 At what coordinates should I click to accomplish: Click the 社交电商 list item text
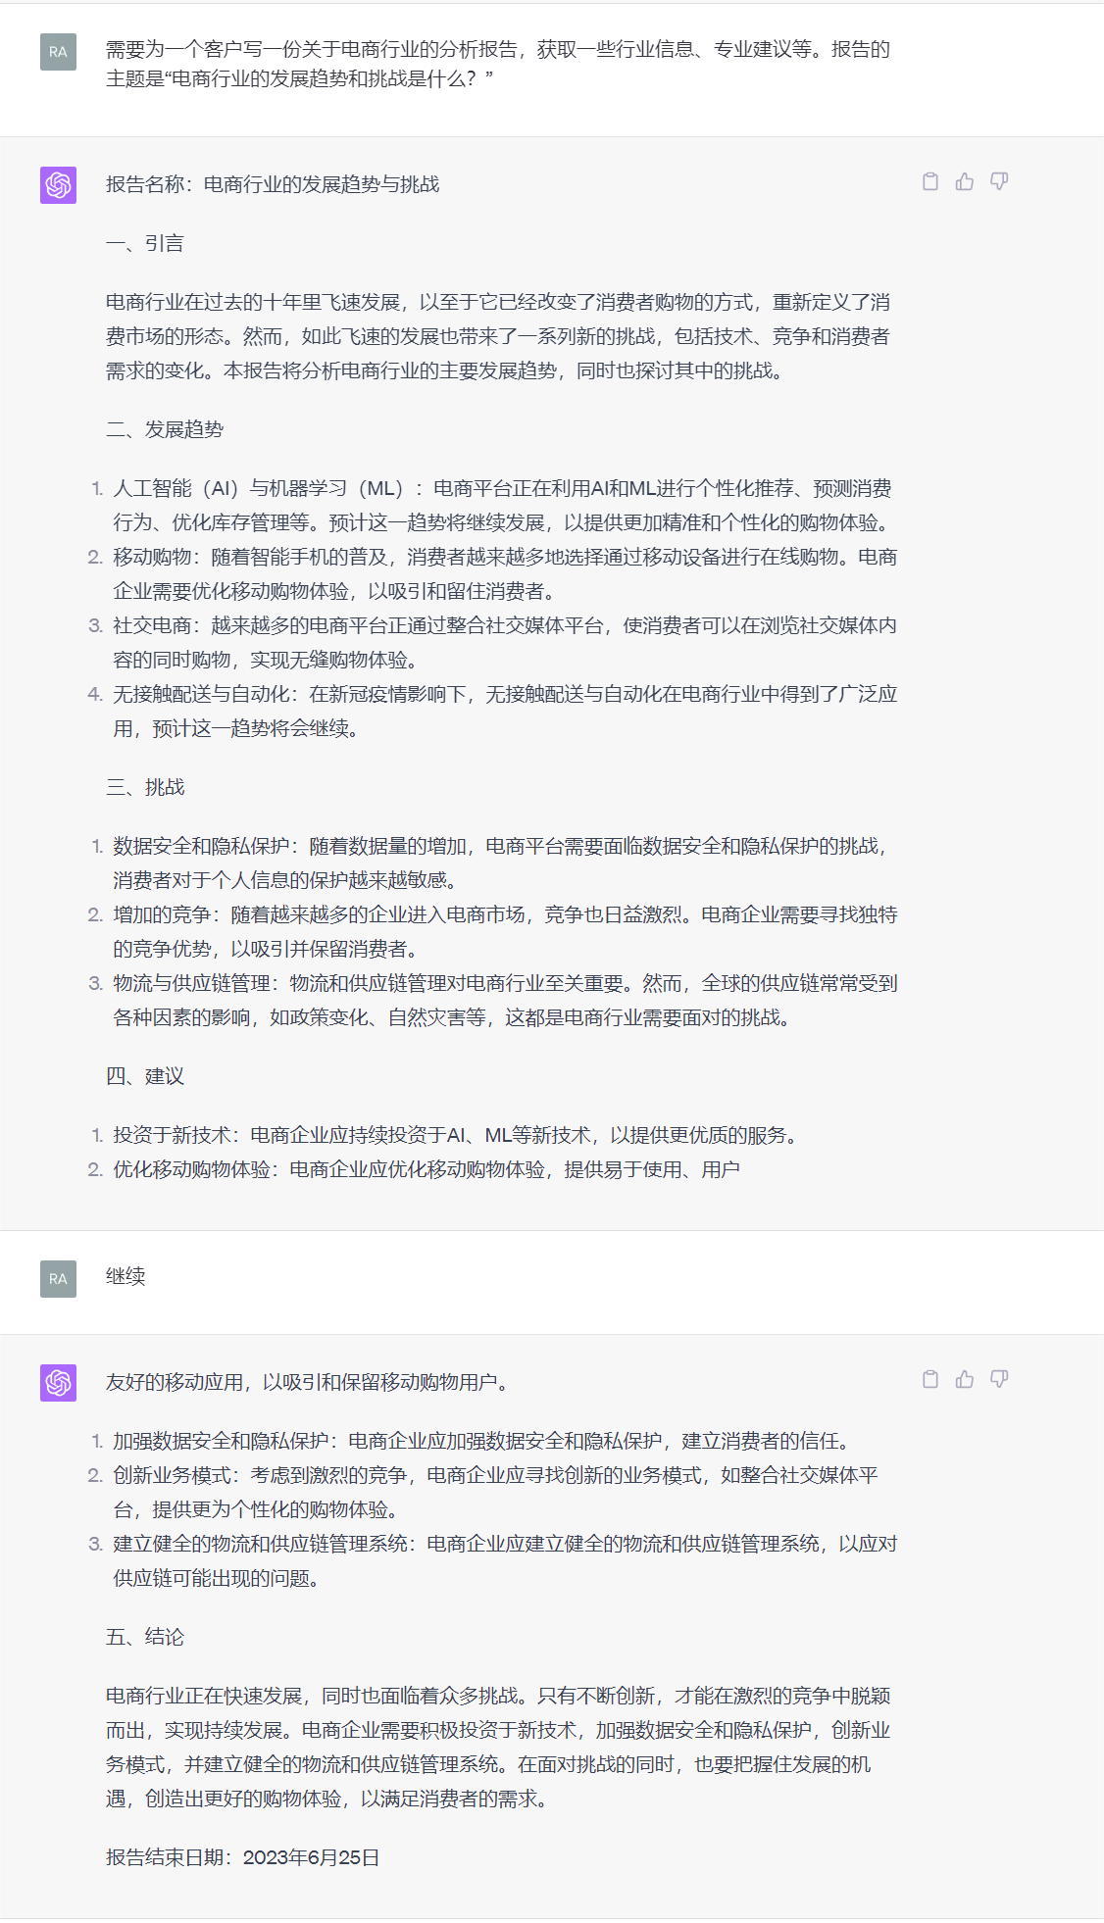pos(505,642)
